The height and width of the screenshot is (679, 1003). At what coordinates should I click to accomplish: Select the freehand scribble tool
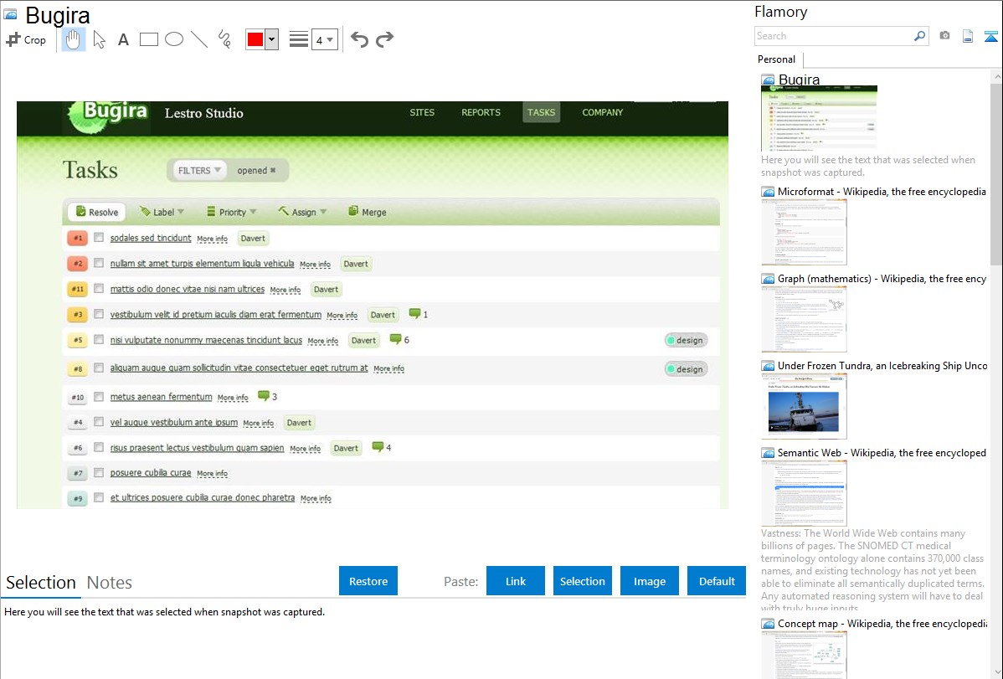[224, 39]
